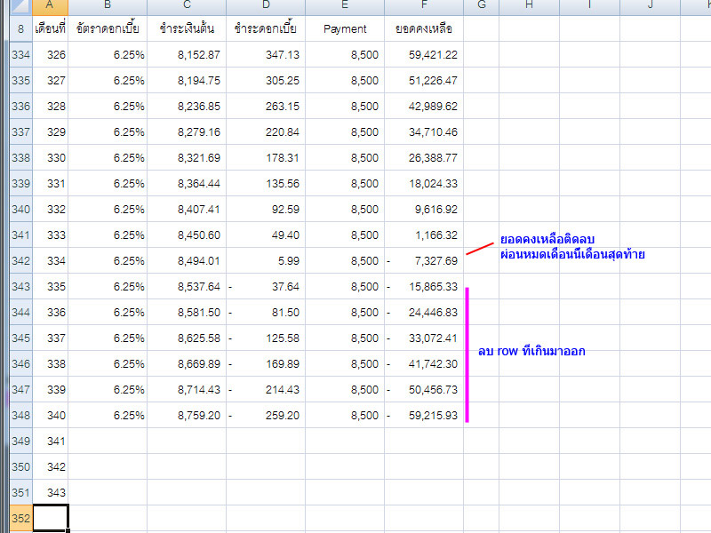Select cell with balance 15,865.33
711x533 pixels.
tap(424, 286)
